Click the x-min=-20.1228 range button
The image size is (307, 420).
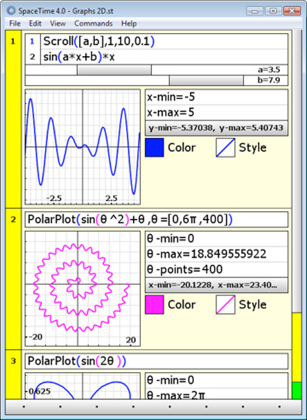(216, 285)
